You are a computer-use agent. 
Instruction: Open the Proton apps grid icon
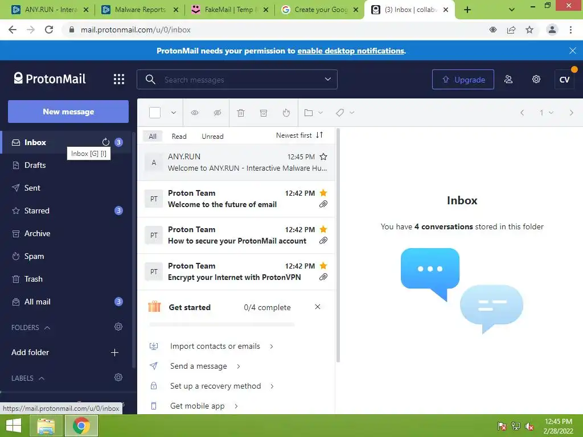coord(118,79)
